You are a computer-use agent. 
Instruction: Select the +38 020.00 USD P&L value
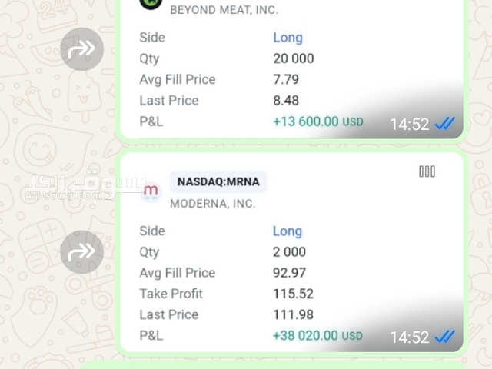pyautogui.click(x=317, y=336)
